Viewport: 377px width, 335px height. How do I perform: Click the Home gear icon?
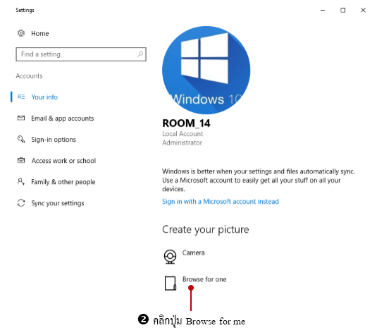(x=21, y=33)
